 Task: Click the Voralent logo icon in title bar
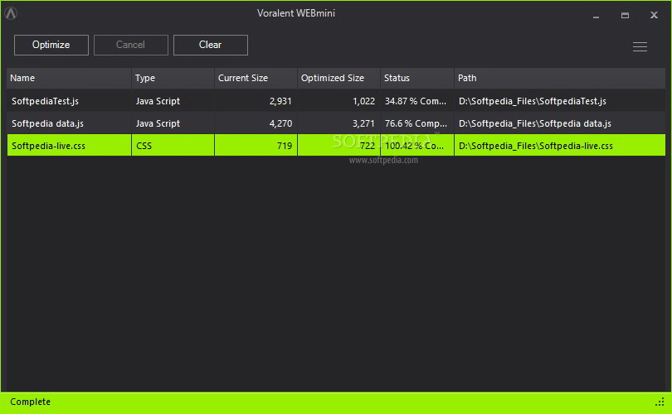tap(11, 13)
